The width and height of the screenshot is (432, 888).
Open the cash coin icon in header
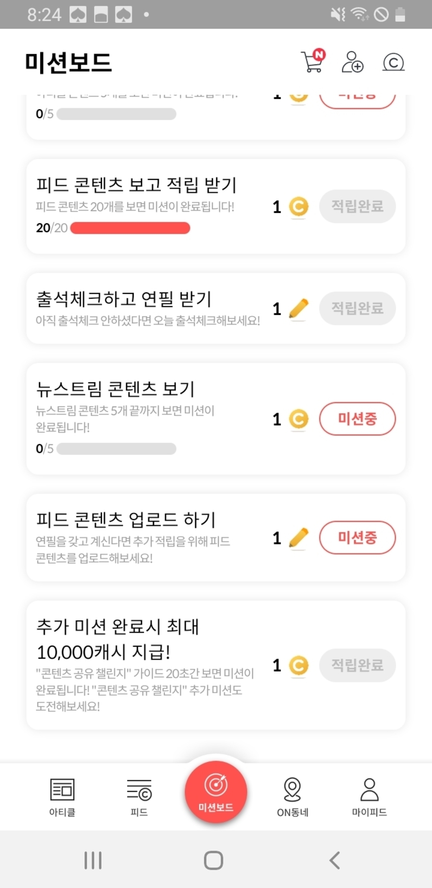[x=393, y=62]
